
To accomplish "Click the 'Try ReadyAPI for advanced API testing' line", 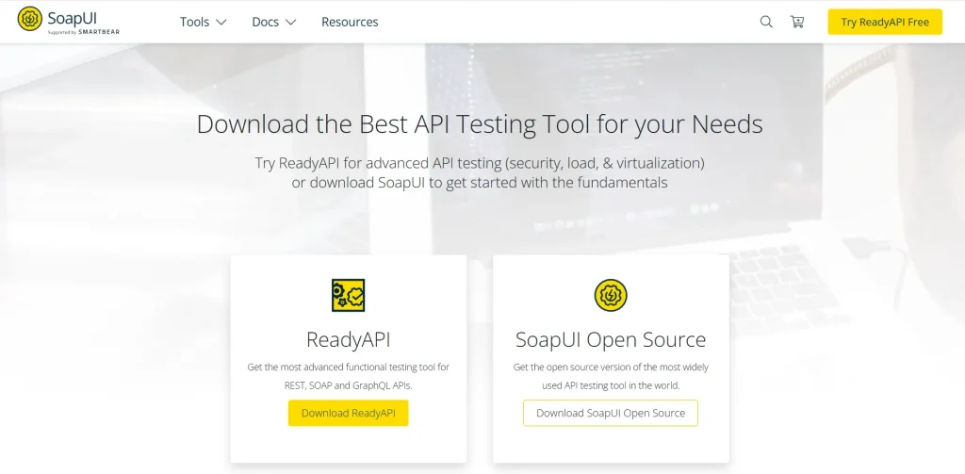I will [x=480, y=163].
